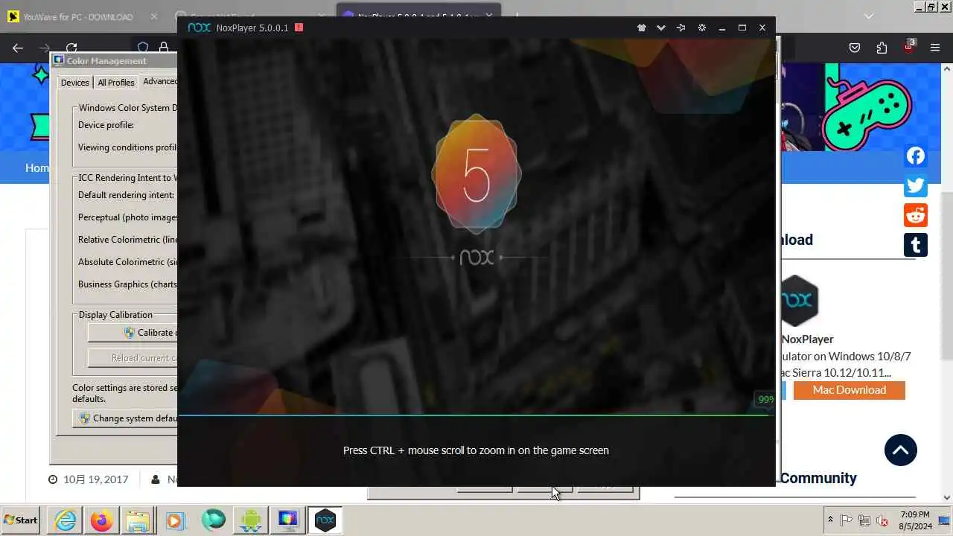Screen dimensions: 953x536
Task: Launch Internet Explorer from taskbar
Action: pos(66,520)
